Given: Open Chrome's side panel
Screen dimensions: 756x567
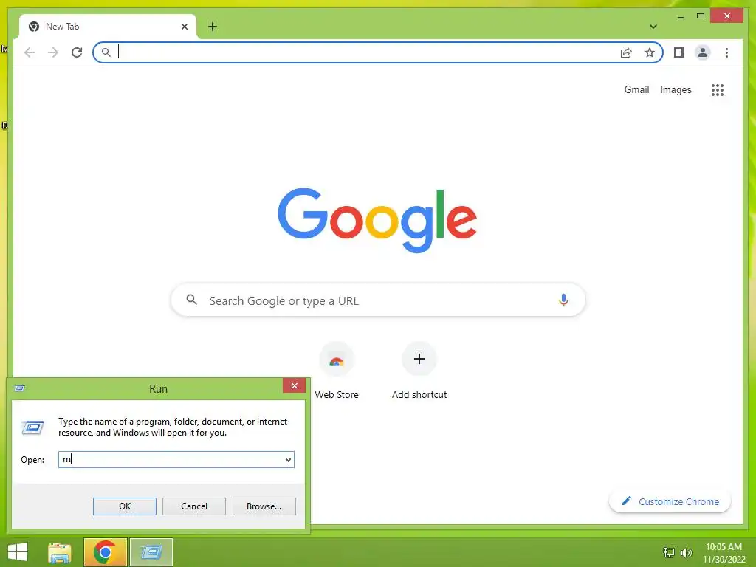Looking at the screenshot, I should pyautogui.click(x=679, y=52).
